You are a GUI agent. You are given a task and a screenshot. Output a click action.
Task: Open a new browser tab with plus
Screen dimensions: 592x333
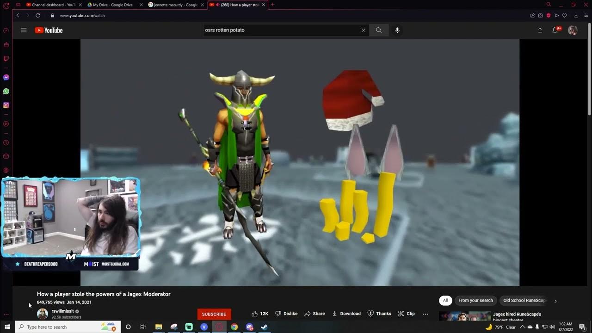(x=272, y=5)
